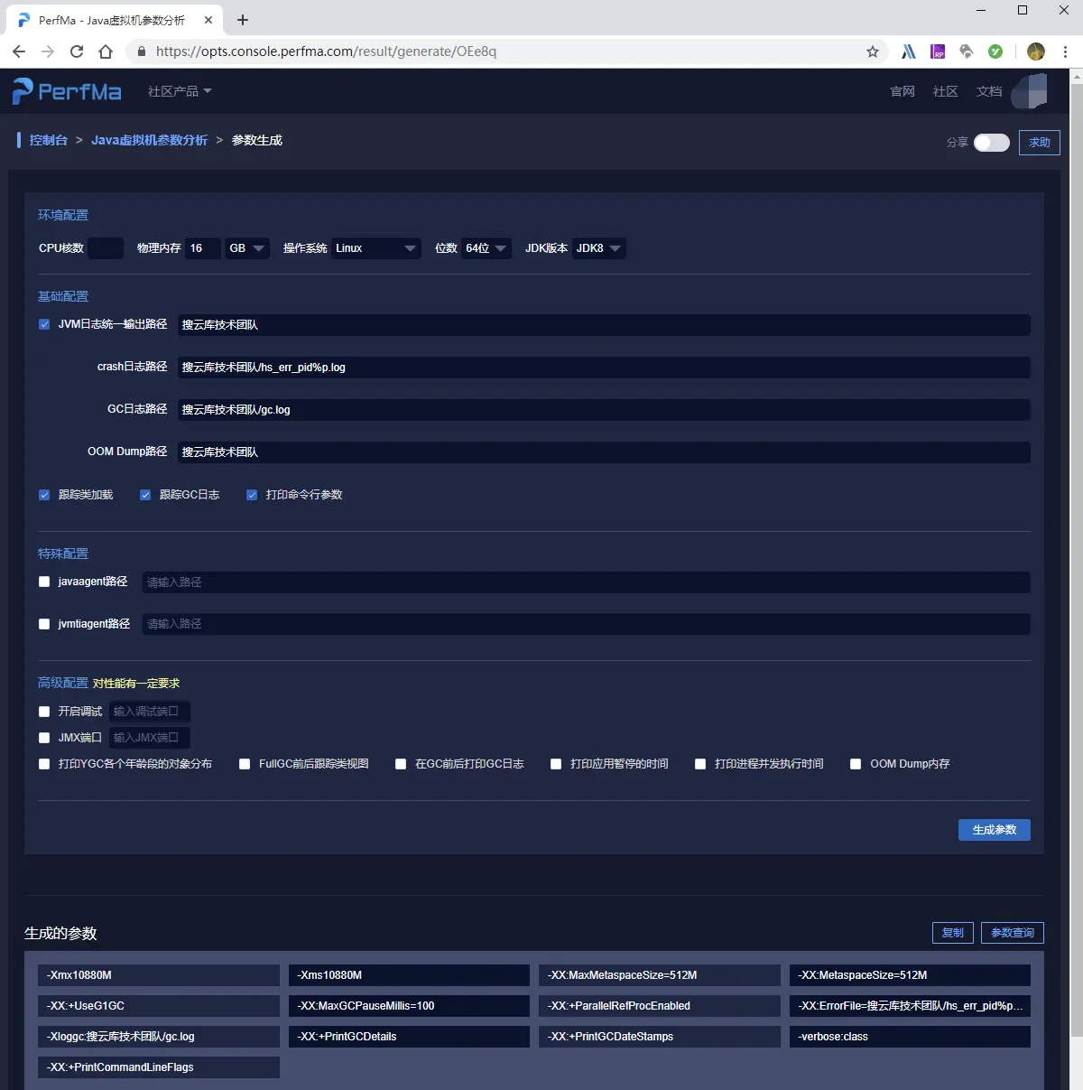Open JDK版本 JDK8 dropdown
Image resolution: width=1083 pixels, height=1090 pixels.
(x=599, y=248)
